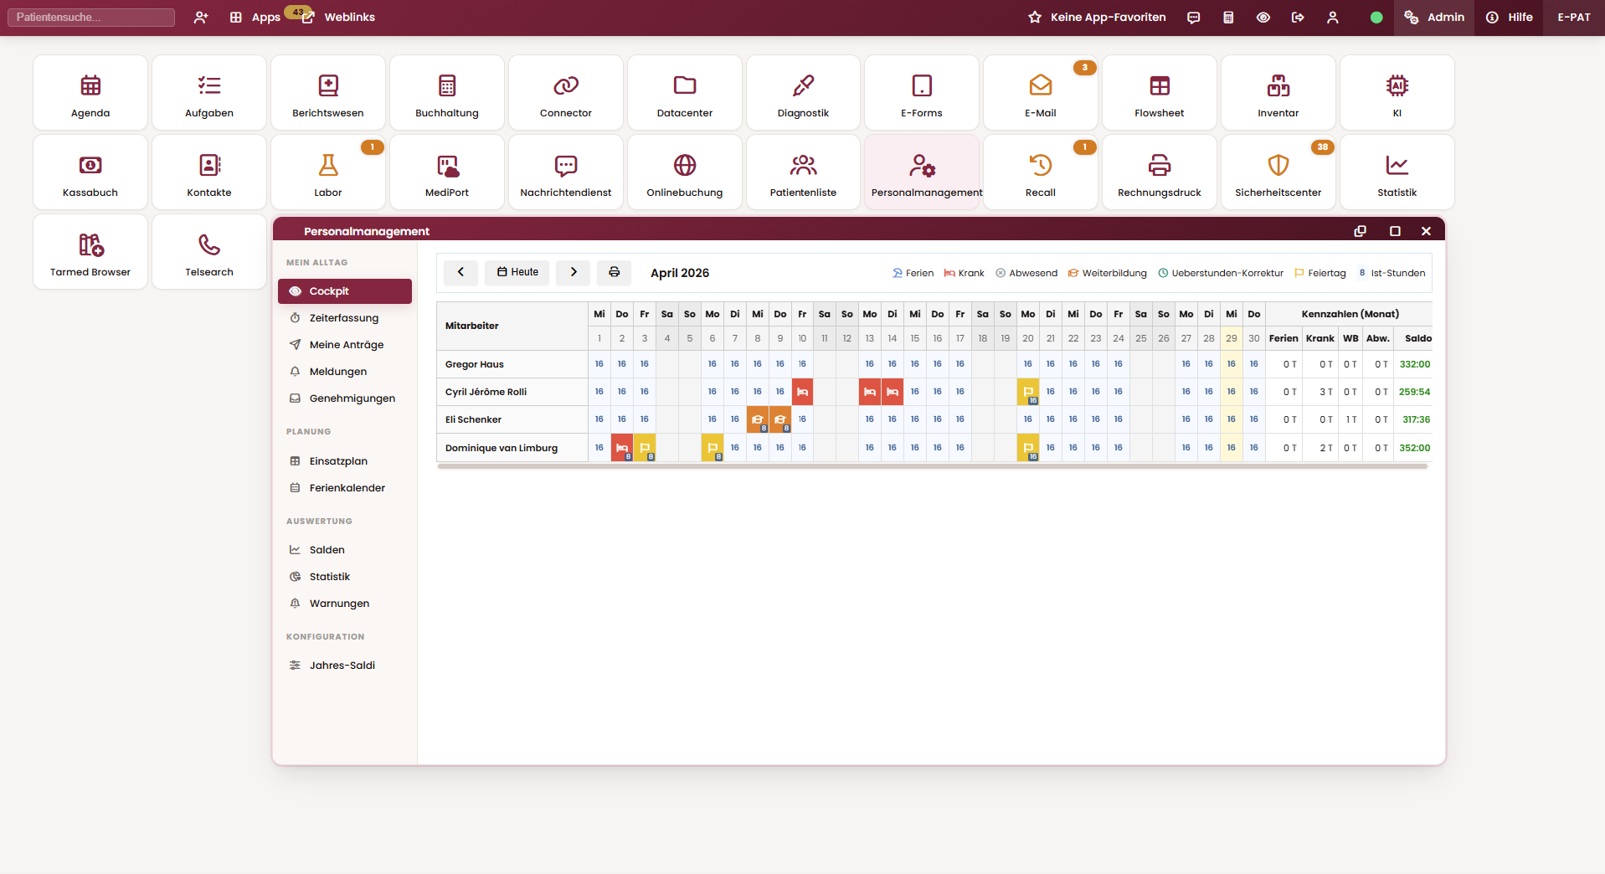Open Salden in the sidebar
Viewport: 1605px width, 874px height.
(345, 550)
